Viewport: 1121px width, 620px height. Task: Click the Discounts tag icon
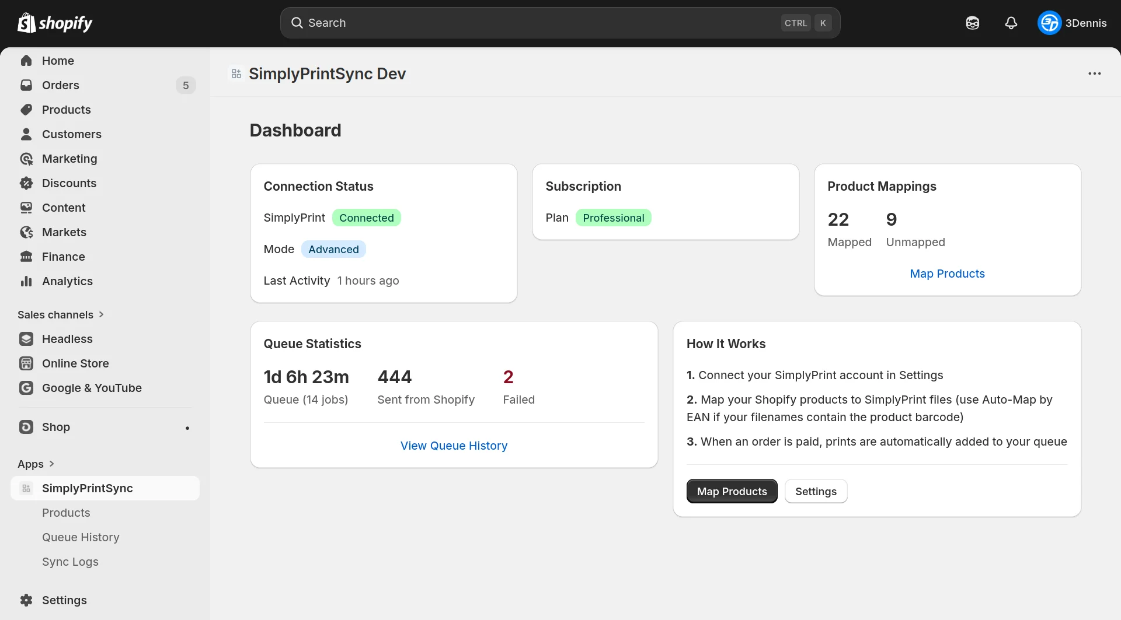[26, 183]
